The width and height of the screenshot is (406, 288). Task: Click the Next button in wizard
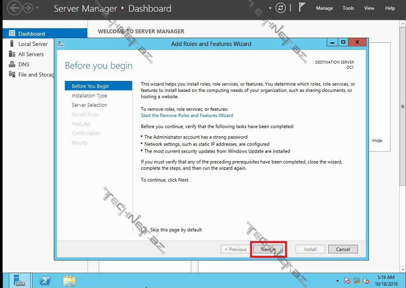[268, 249]
